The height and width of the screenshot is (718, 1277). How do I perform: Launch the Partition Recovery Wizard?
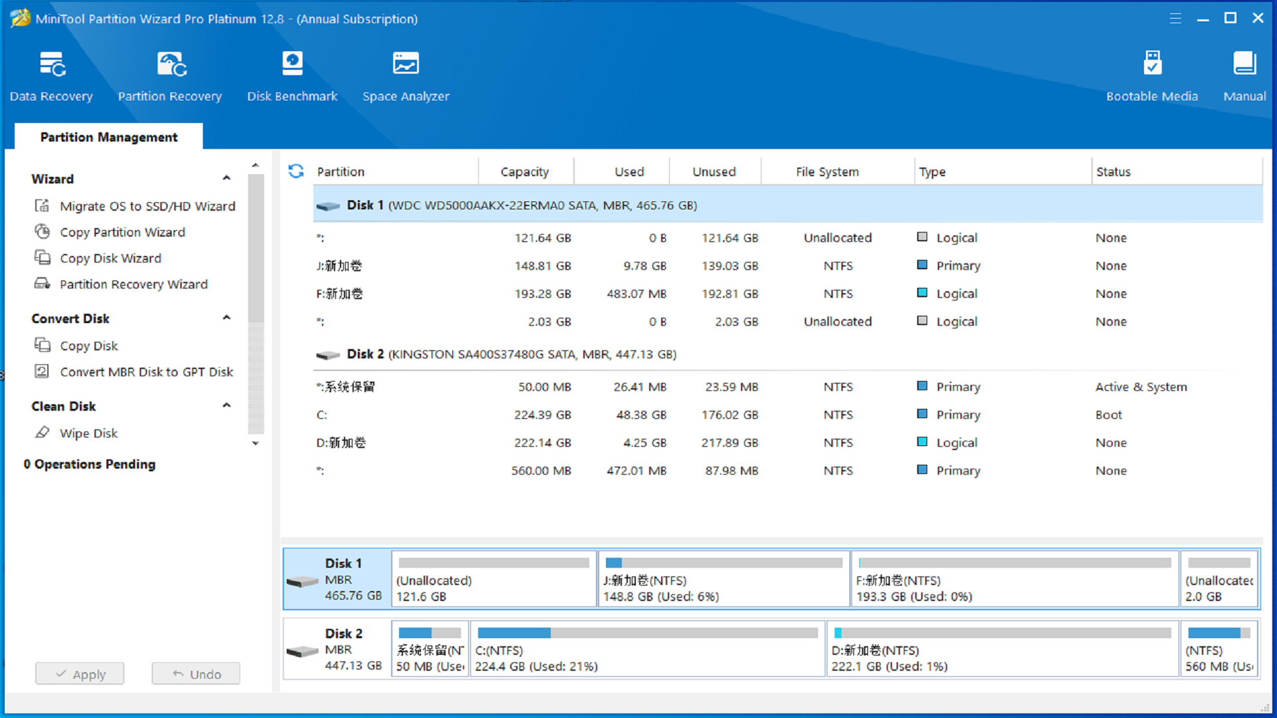(x=133, y=284)
